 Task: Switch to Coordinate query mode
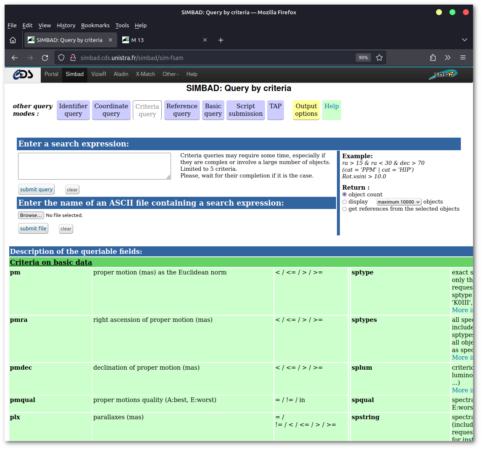coord(111,110)
